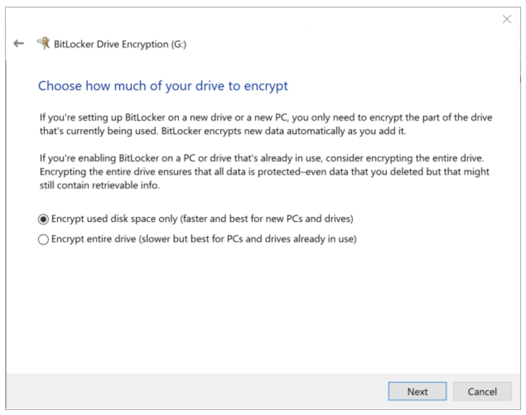The width and height of the screenshot is (526, 415).
Task: Click the 'BitLocker encrypts new data automatically' sentence
Action: (x=284, y=131)
